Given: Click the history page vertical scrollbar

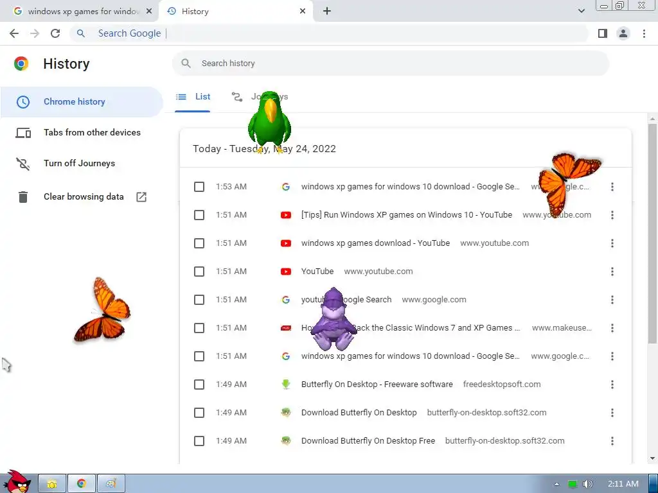Looking at the screenshot, I should pyautogui.click(x=652, y=232).
